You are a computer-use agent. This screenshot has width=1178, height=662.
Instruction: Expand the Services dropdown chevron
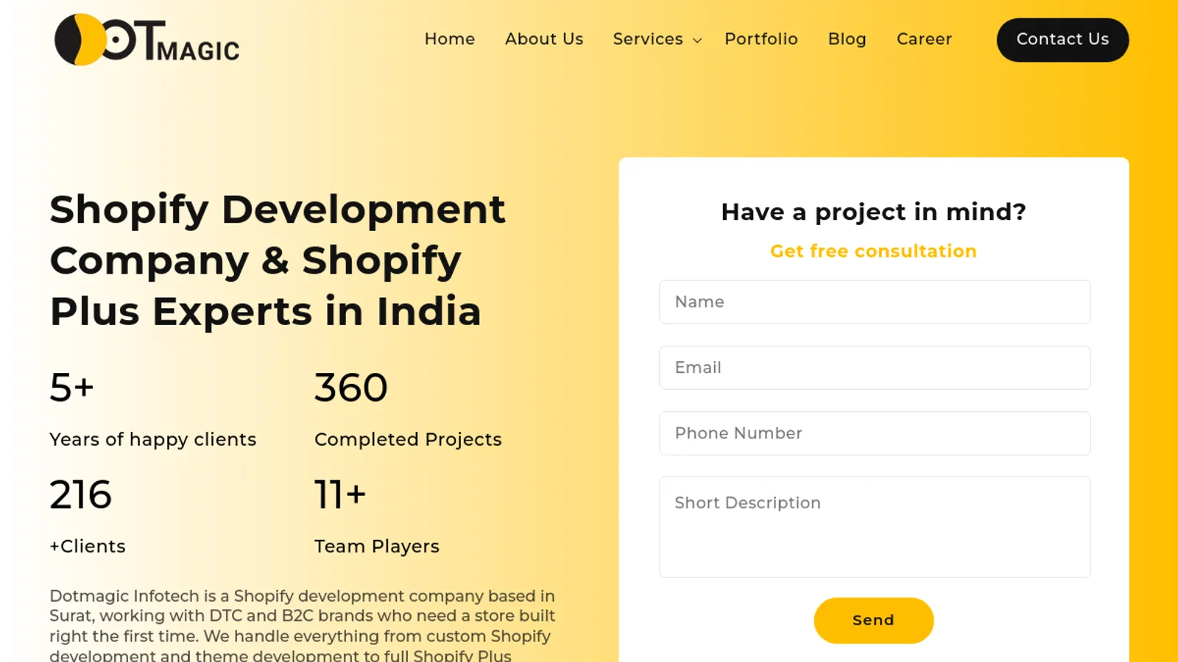click(x=697, y=40)
